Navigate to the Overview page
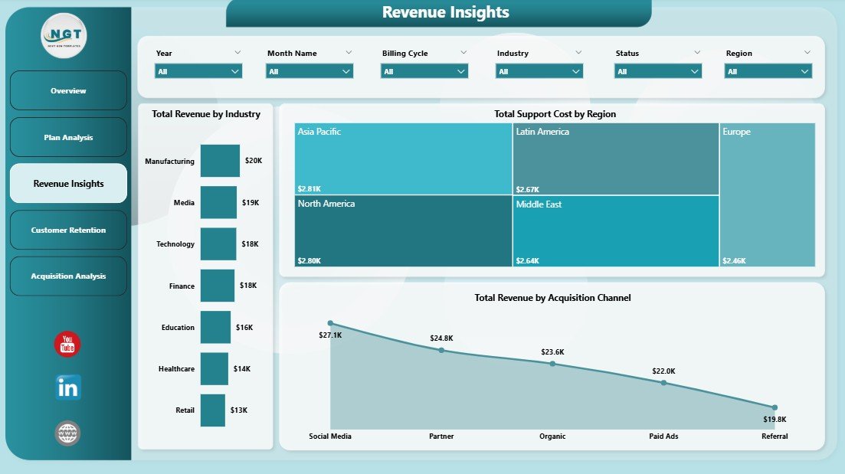This screenshot has width=845, height=474. click(x=67, y=90)
